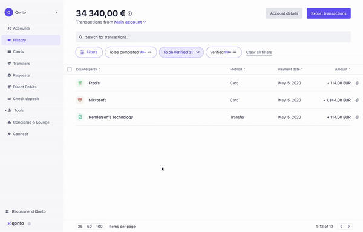Select the To be verified filter

181,52
